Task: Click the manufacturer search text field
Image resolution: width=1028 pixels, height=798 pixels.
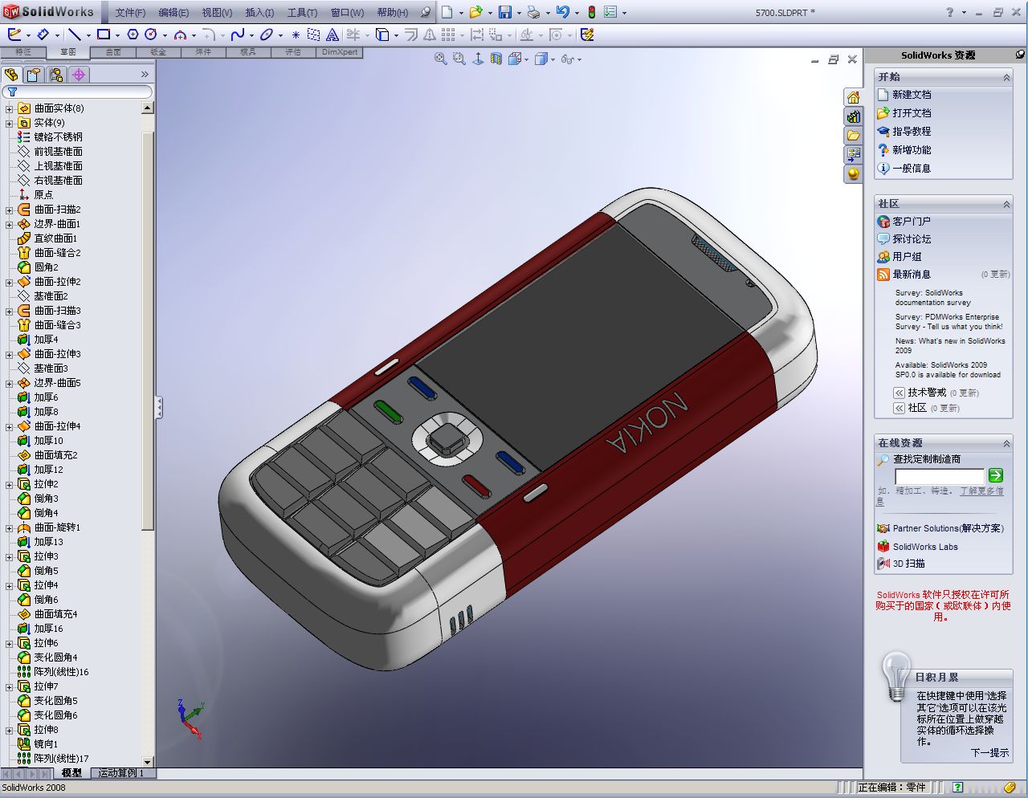Action: tap(939, 475)
